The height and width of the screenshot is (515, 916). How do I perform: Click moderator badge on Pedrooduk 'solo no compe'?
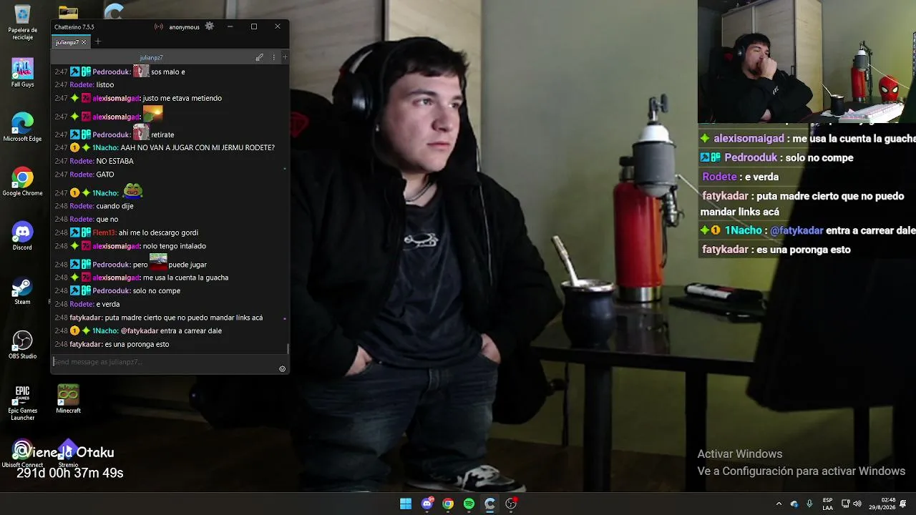(74, 291)
